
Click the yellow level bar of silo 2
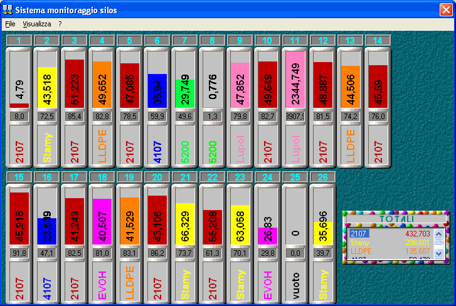click(46, 88)
